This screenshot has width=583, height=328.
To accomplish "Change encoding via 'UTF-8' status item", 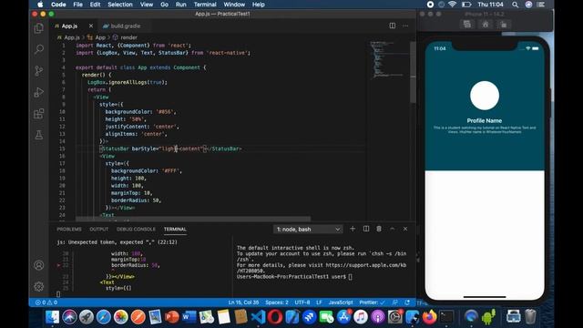I will coord(302,302).
